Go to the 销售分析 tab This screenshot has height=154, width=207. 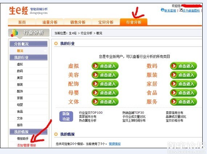click(78, 22)
